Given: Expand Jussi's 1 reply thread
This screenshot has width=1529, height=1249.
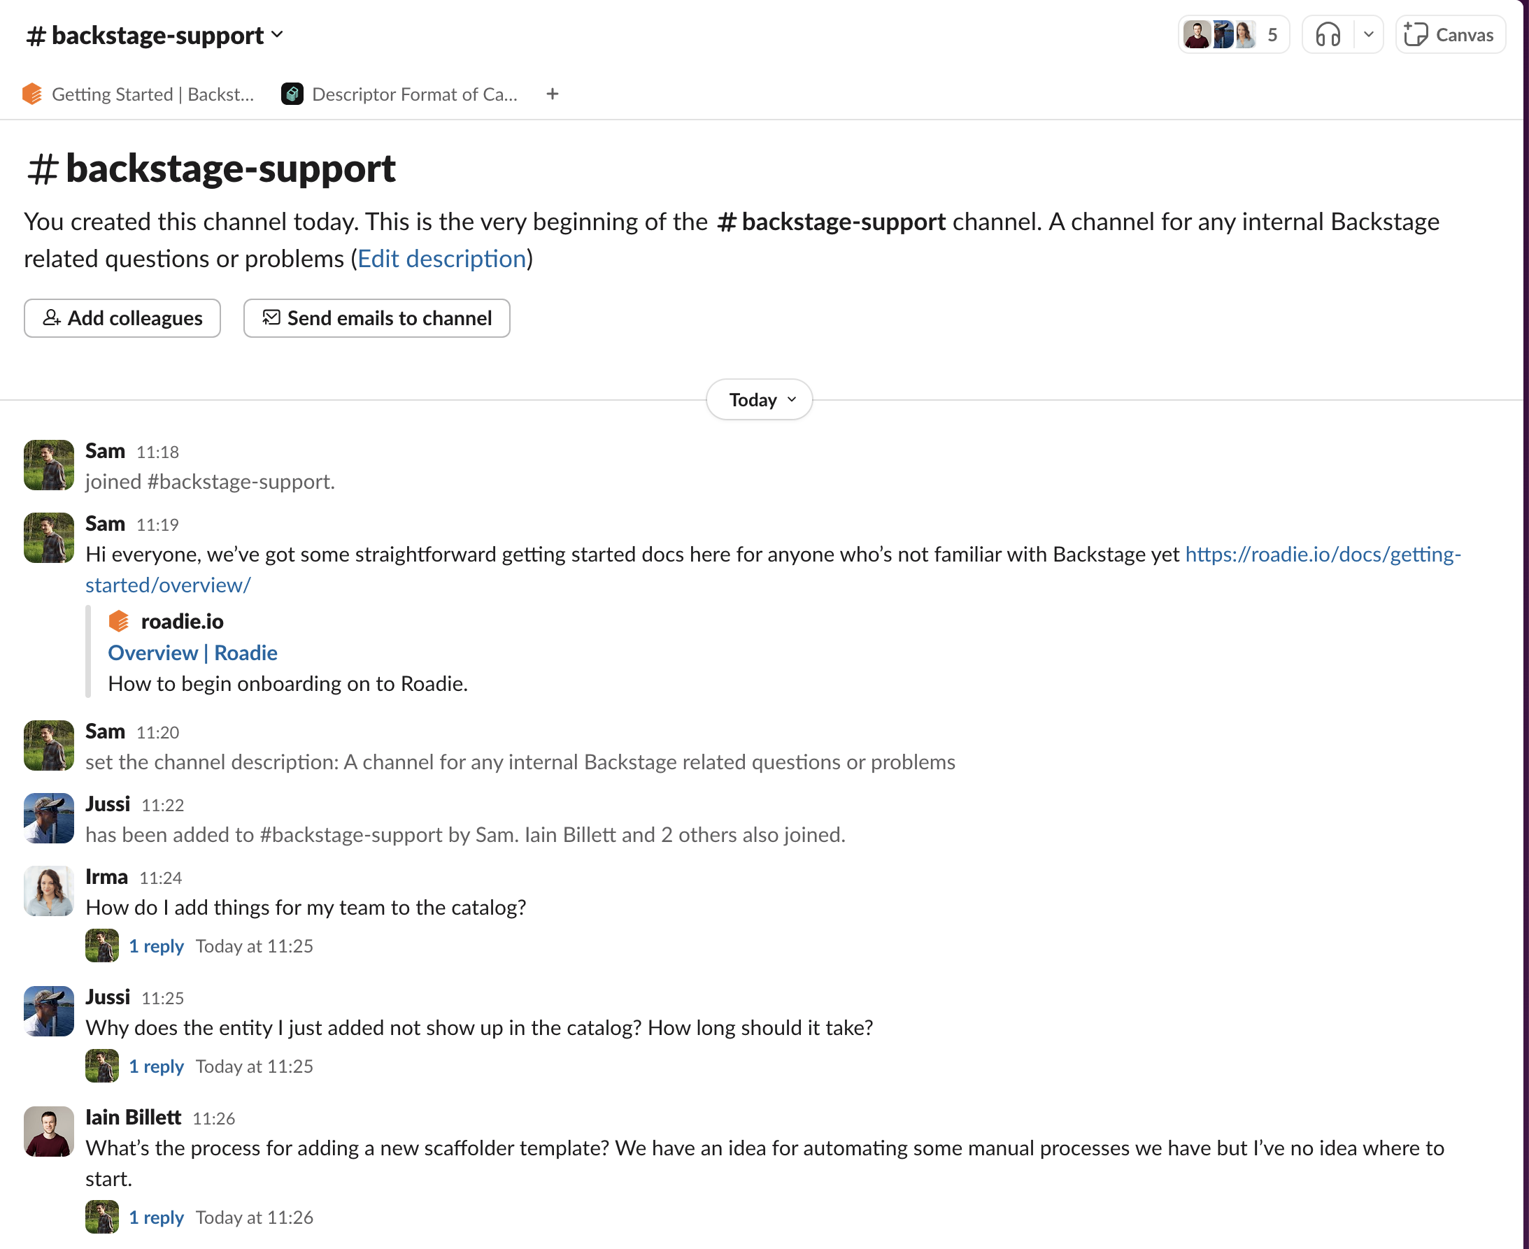Looking at the screenshot, I should click(154, 1065).
